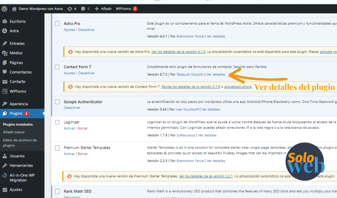
Task: Open Ajustes for Contact Form 7
Action: pos(69,73)
